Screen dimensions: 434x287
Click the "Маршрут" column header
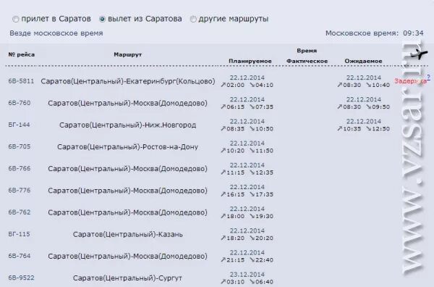127,54
